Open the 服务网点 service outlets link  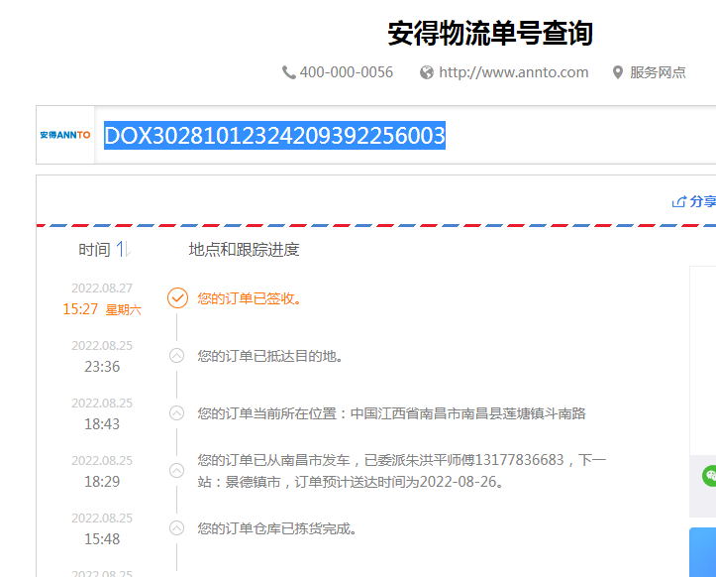tap(658, 72)
